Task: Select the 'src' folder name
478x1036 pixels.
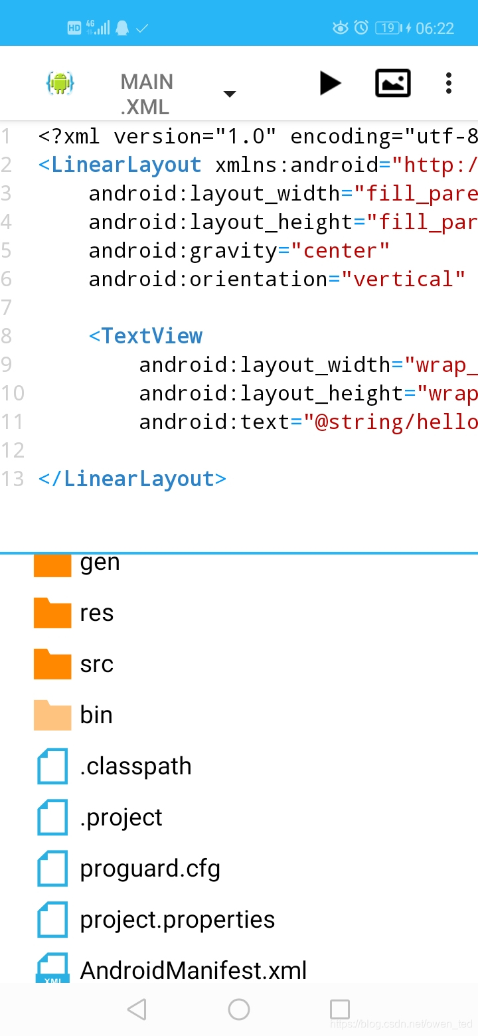Action: point(97,664)
